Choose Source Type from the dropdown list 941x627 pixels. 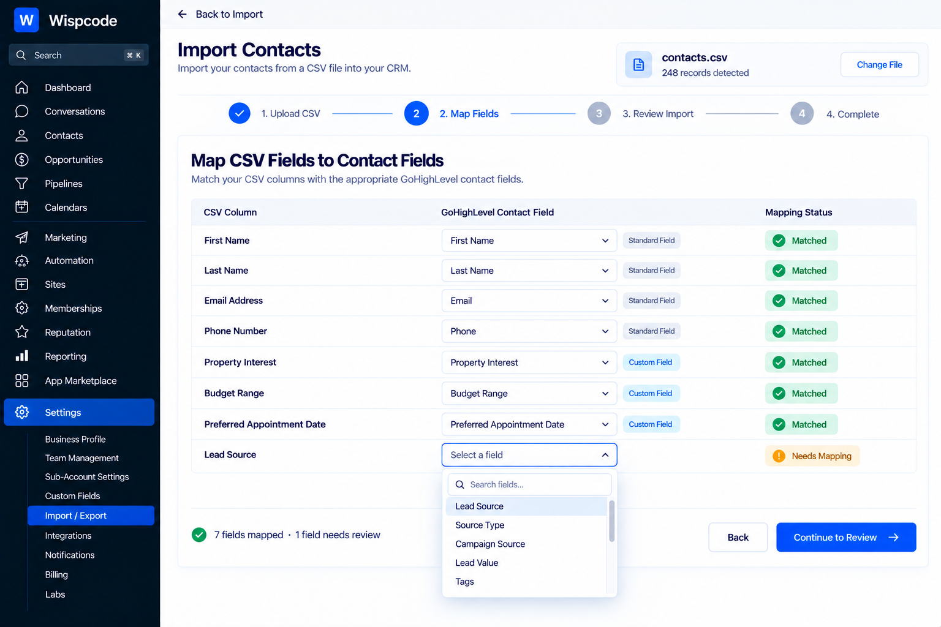[x=526, y=525]
